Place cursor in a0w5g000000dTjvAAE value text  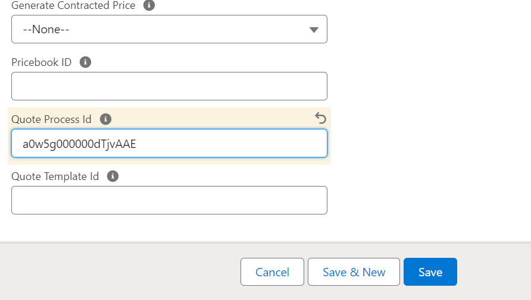pos(79,144)
